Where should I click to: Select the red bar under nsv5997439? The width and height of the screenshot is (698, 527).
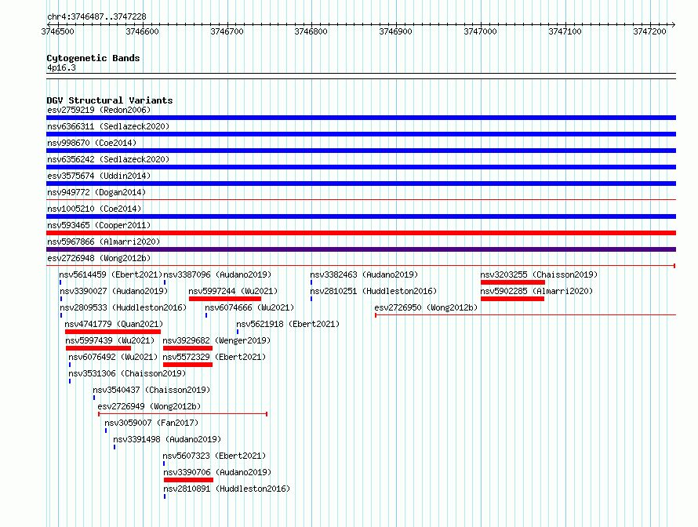(x=98, y=348)
